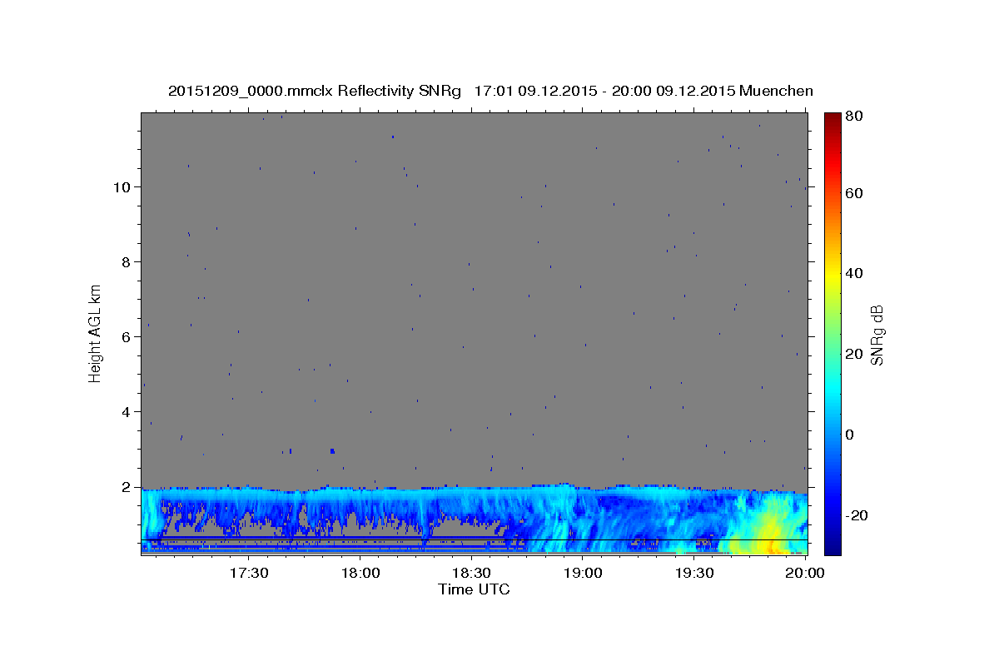Viewport: 999px width, 666px height.
Task: Click the colorbar value 60
Action: pyautogui.click(x=855, y=193)
